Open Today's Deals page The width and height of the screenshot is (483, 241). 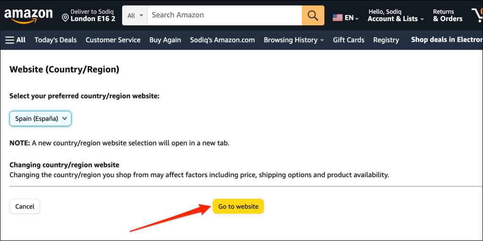click(x=56, y=40)
